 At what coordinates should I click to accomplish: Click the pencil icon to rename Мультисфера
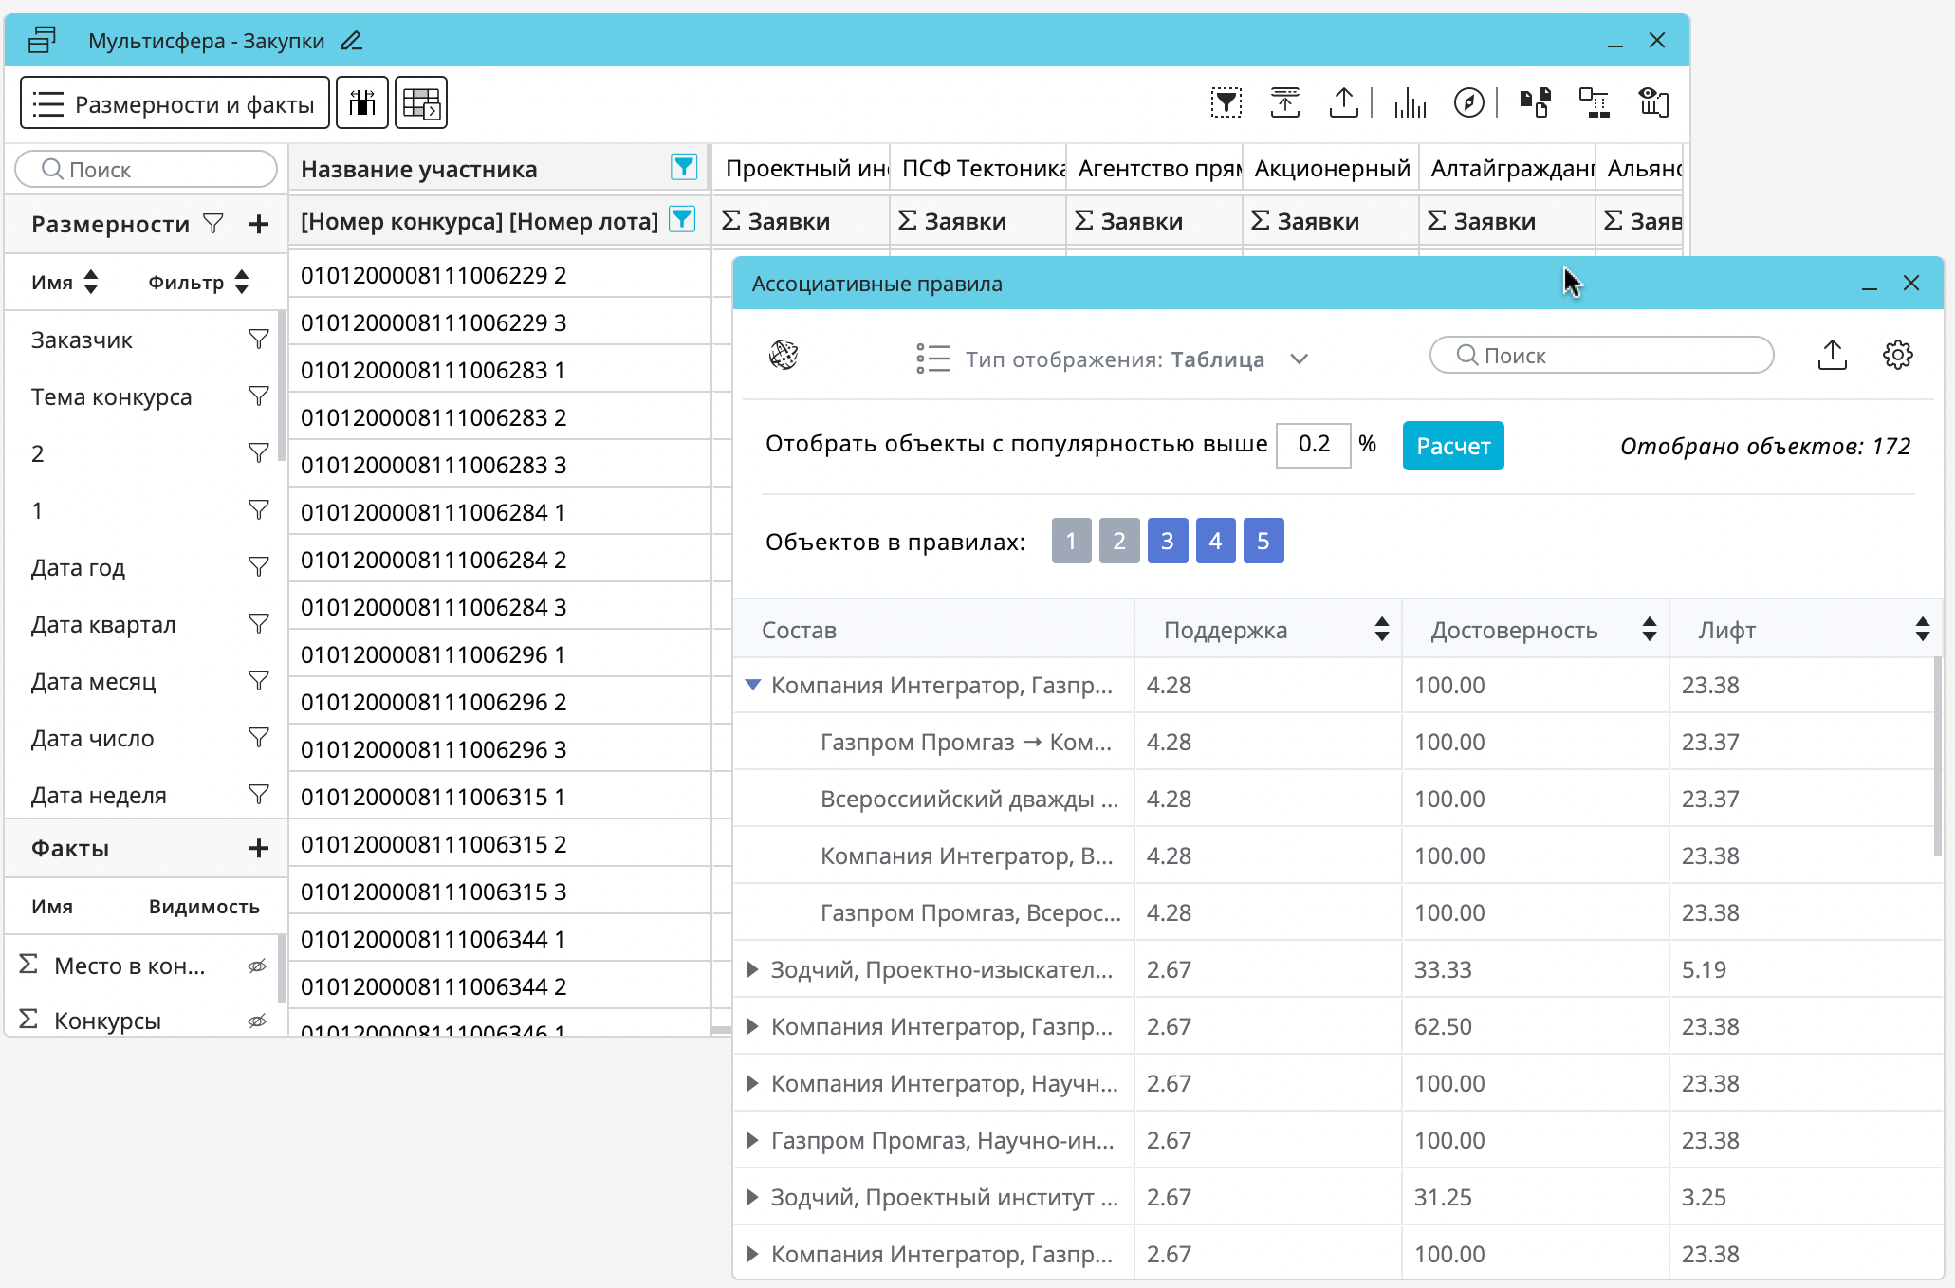(352, 41)
